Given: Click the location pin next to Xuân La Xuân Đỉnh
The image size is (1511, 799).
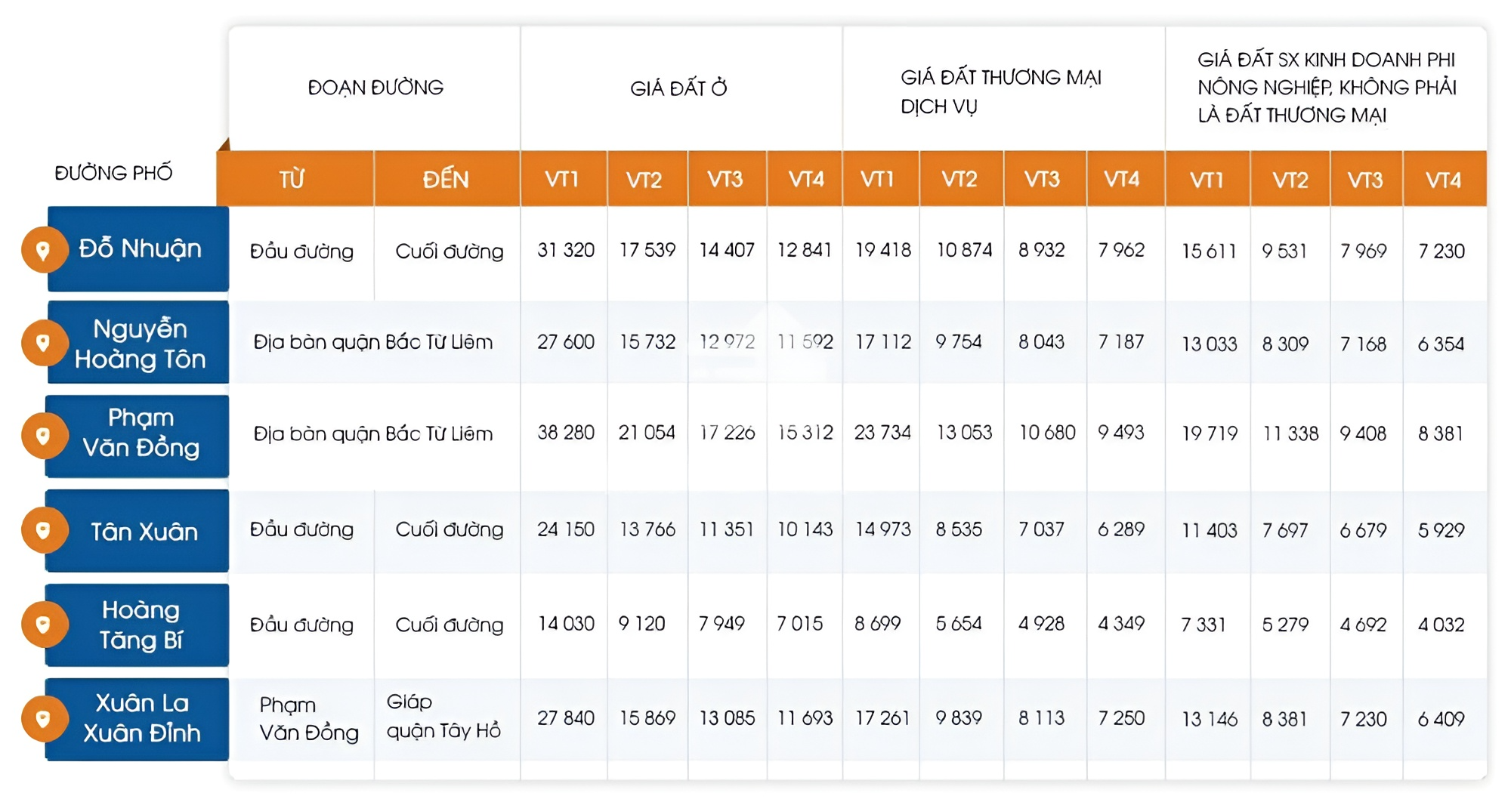Looking at the screenshot, I should [44, 719].
